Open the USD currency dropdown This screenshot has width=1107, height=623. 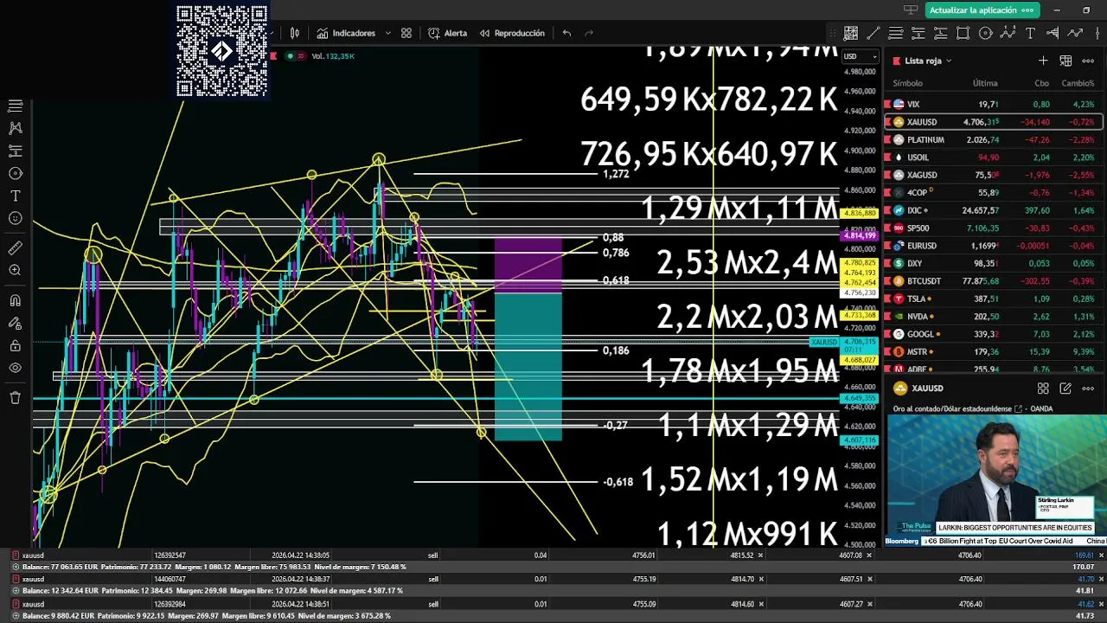[861, 56]
